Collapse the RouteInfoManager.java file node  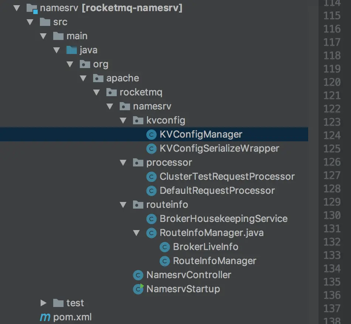click(x=136, y=233)
